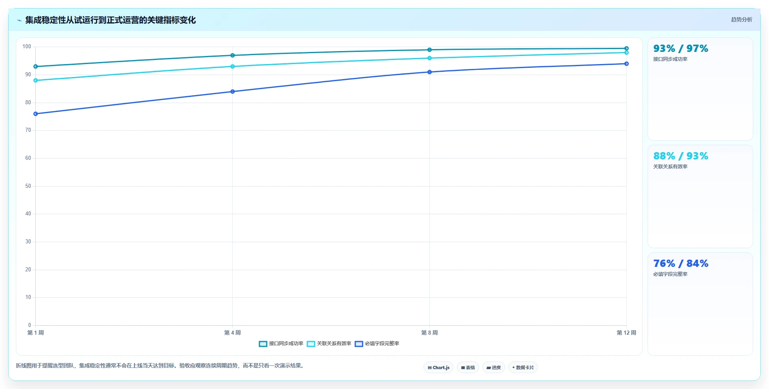Click the 趋势分析 label in header
The image size is (769, 389).
741,19
